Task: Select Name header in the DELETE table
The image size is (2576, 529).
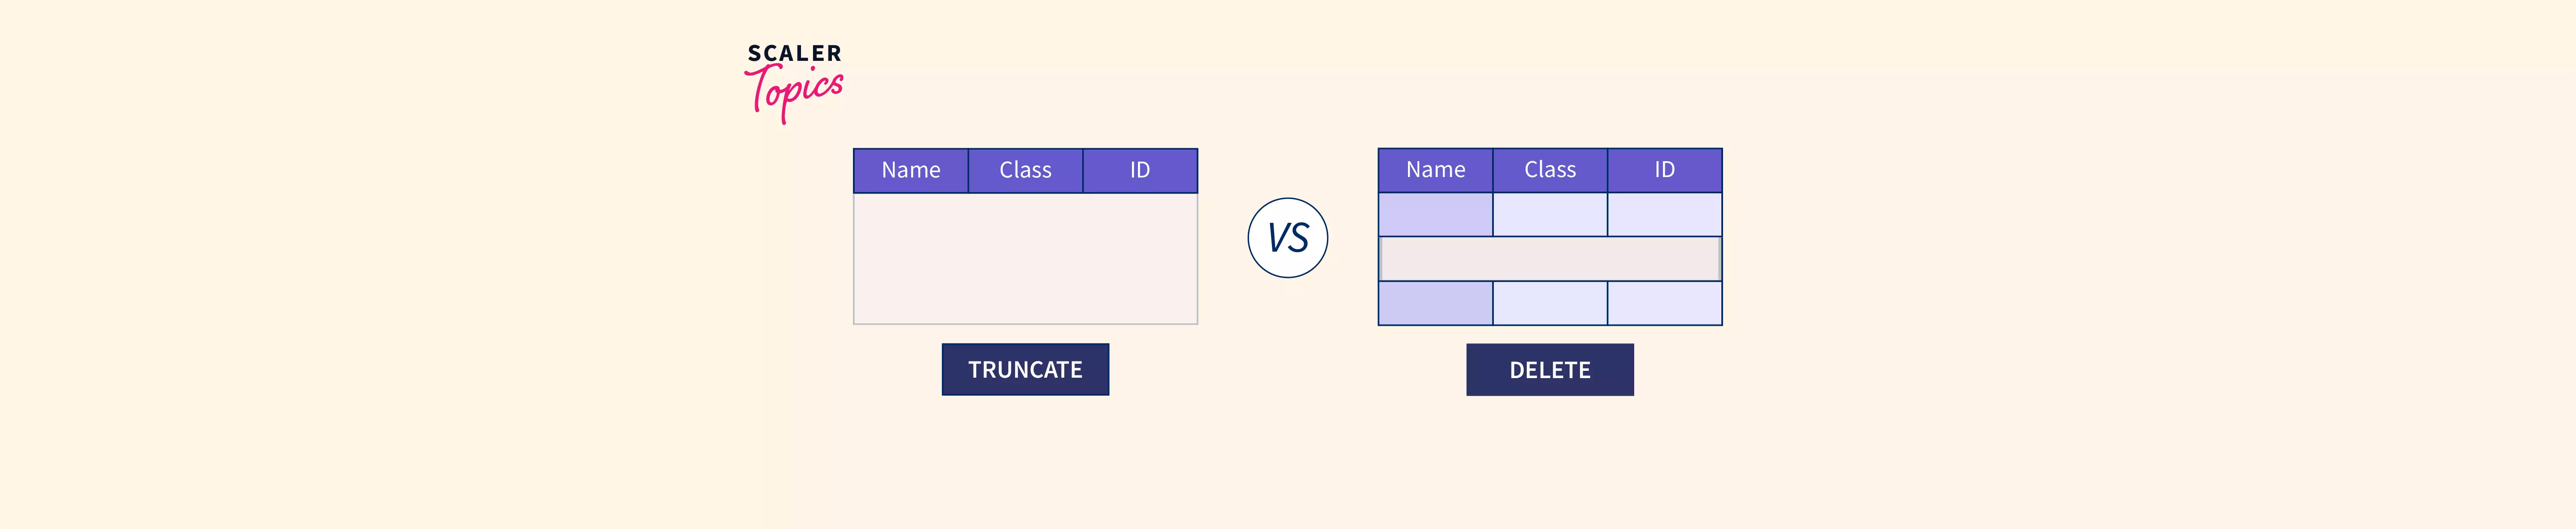Action: pyautogui.click(x=1435, y=171)
